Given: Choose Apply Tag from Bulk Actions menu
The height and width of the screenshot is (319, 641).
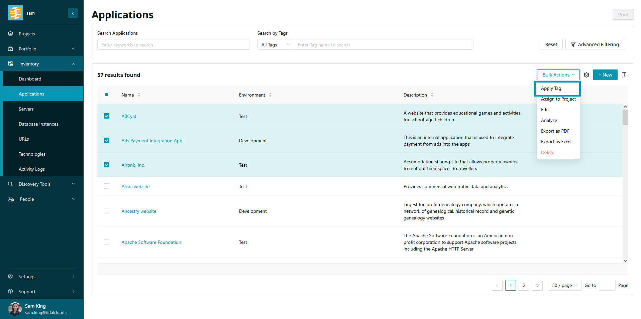Looking at the screenshot, I should (551, 89).
